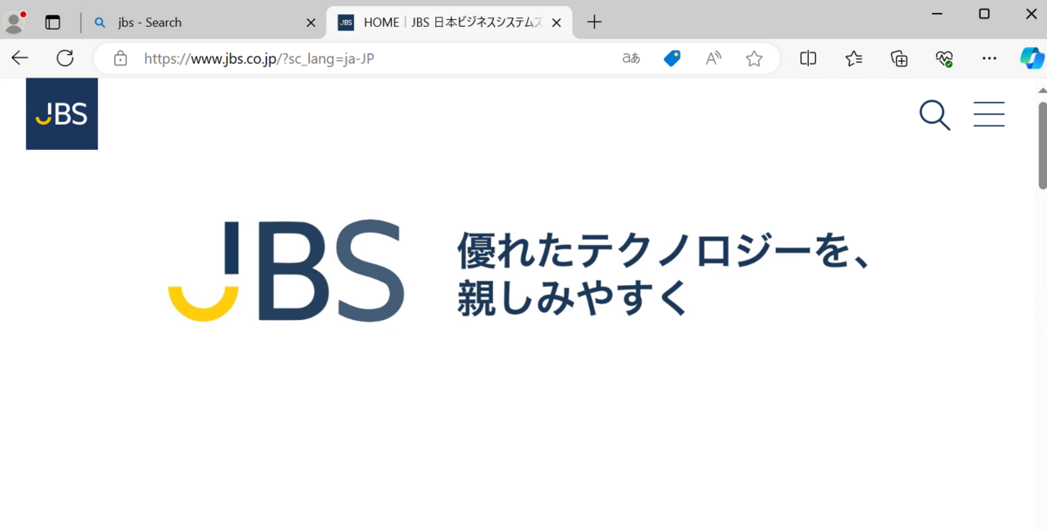
Task: Start Read aloud from address bar
Action: point(714,58)
